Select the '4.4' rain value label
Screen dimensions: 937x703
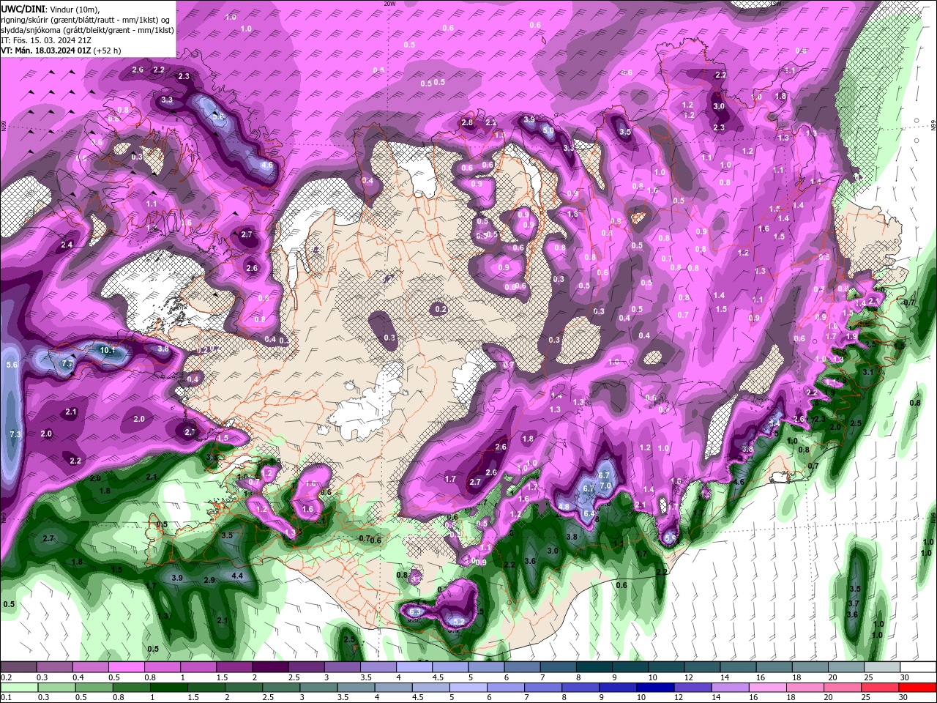point(237,576)
